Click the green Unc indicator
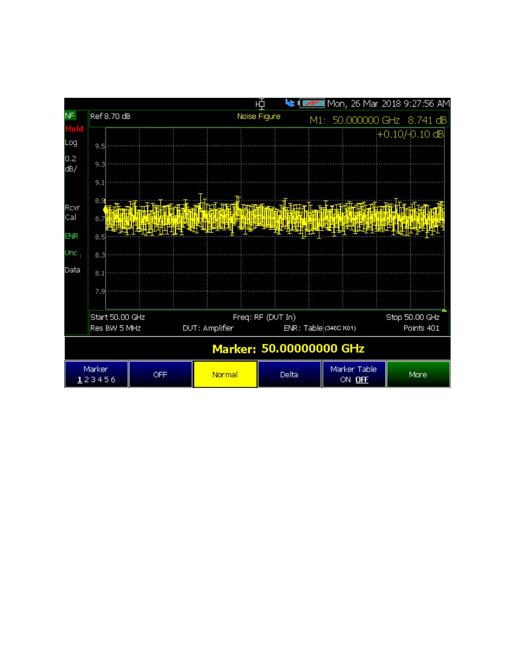This screenshot has width=514, height=665. (x=71, y=253)
